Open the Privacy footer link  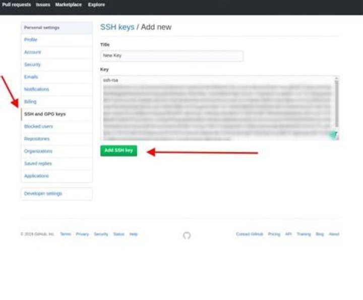tap(82, 234)
